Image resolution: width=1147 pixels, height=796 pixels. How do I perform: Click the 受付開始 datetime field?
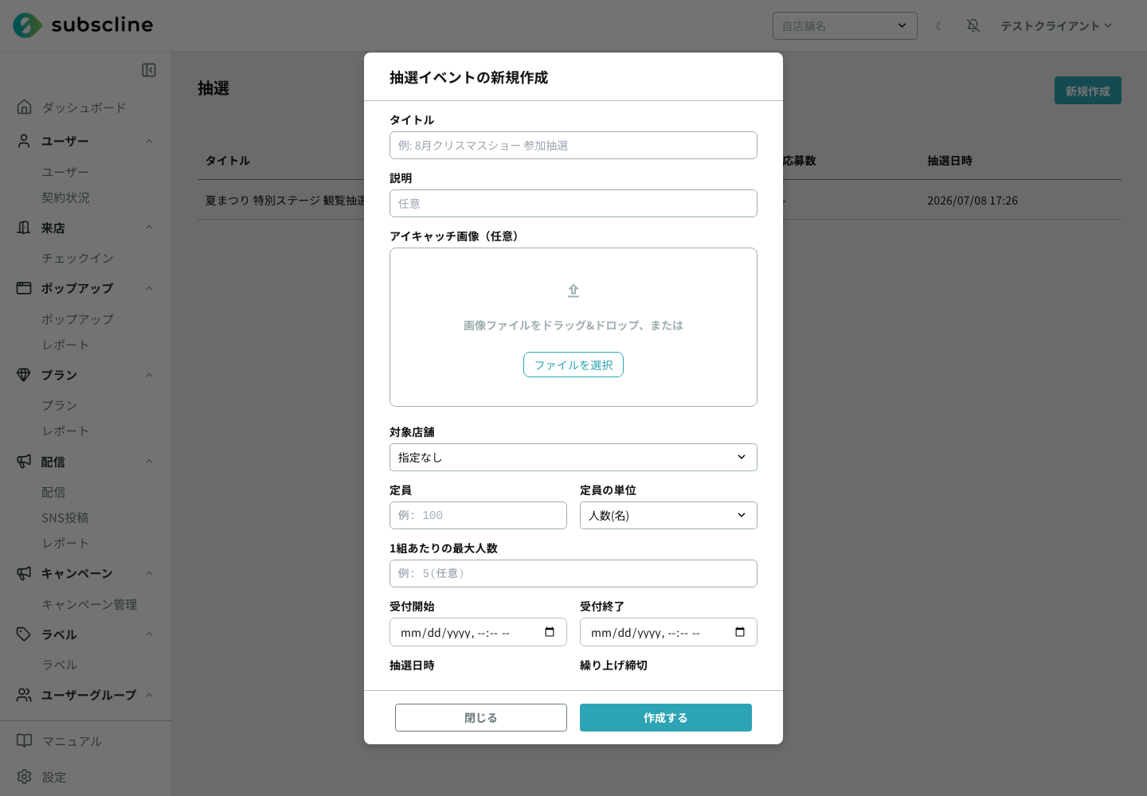coord(478,632)
